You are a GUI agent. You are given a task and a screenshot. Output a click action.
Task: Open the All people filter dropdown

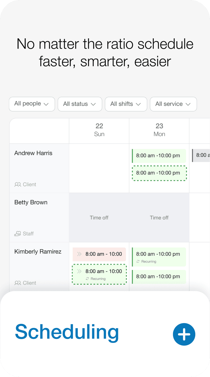click(32, 104)
